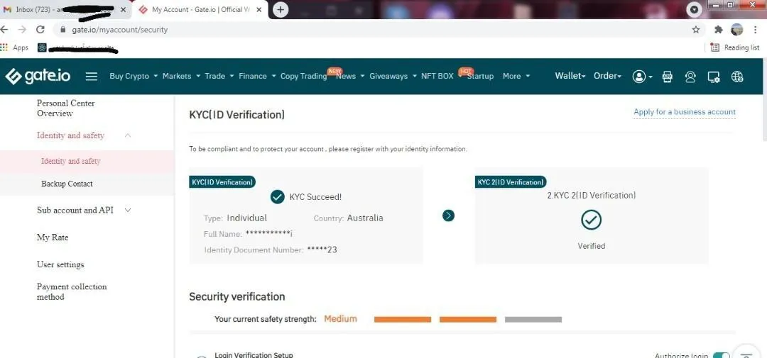
Task: Open the language and currency globe icon
Action: click(x=737, y=77)
